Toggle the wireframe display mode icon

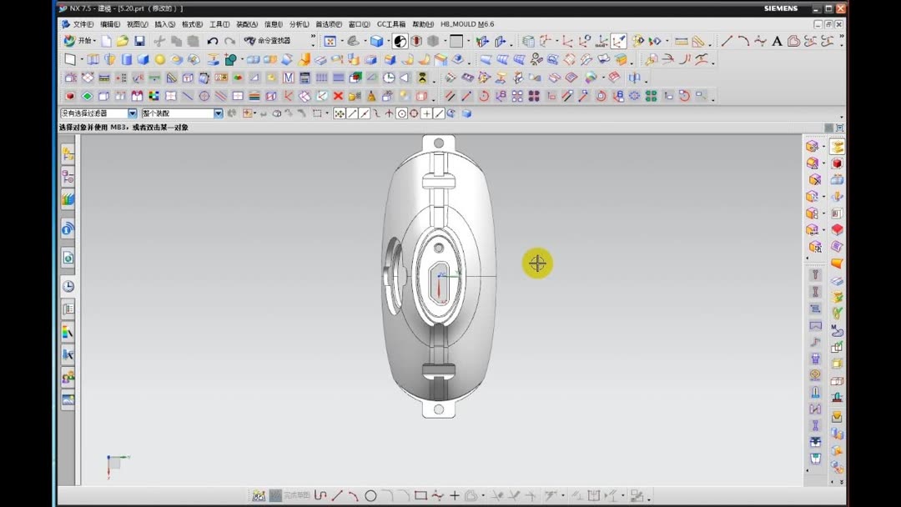coord(433,40)
